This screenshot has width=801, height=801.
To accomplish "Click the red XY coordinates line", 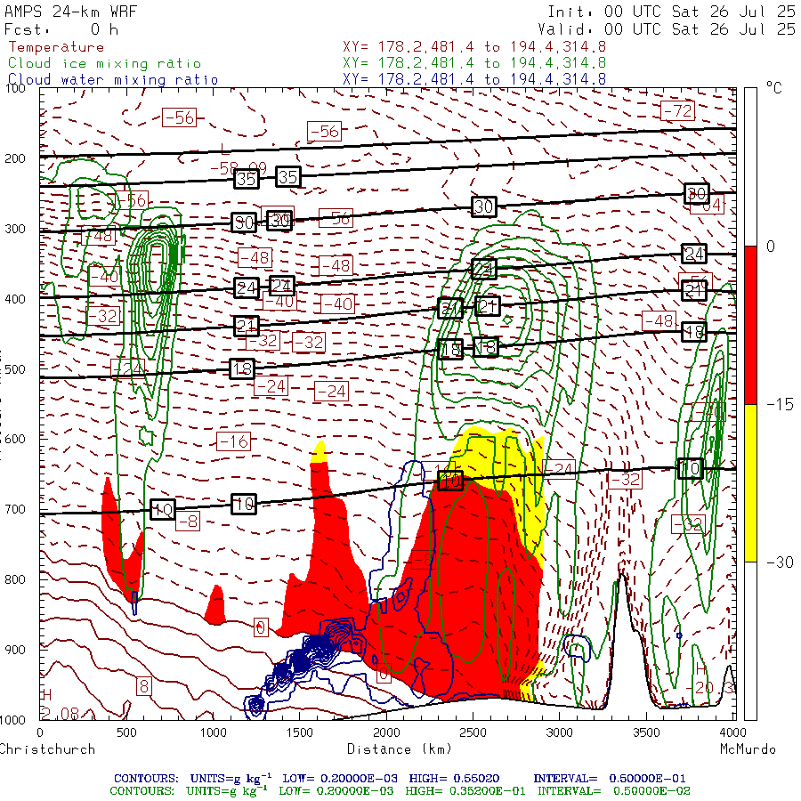I will [474, 47].
